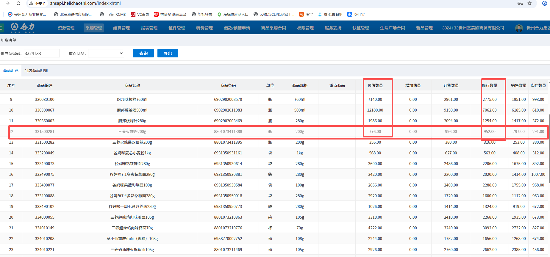Viewport: 550px width, 257px height.
Task: Select the 商品汇总 tab
Action: click(11, 70)
